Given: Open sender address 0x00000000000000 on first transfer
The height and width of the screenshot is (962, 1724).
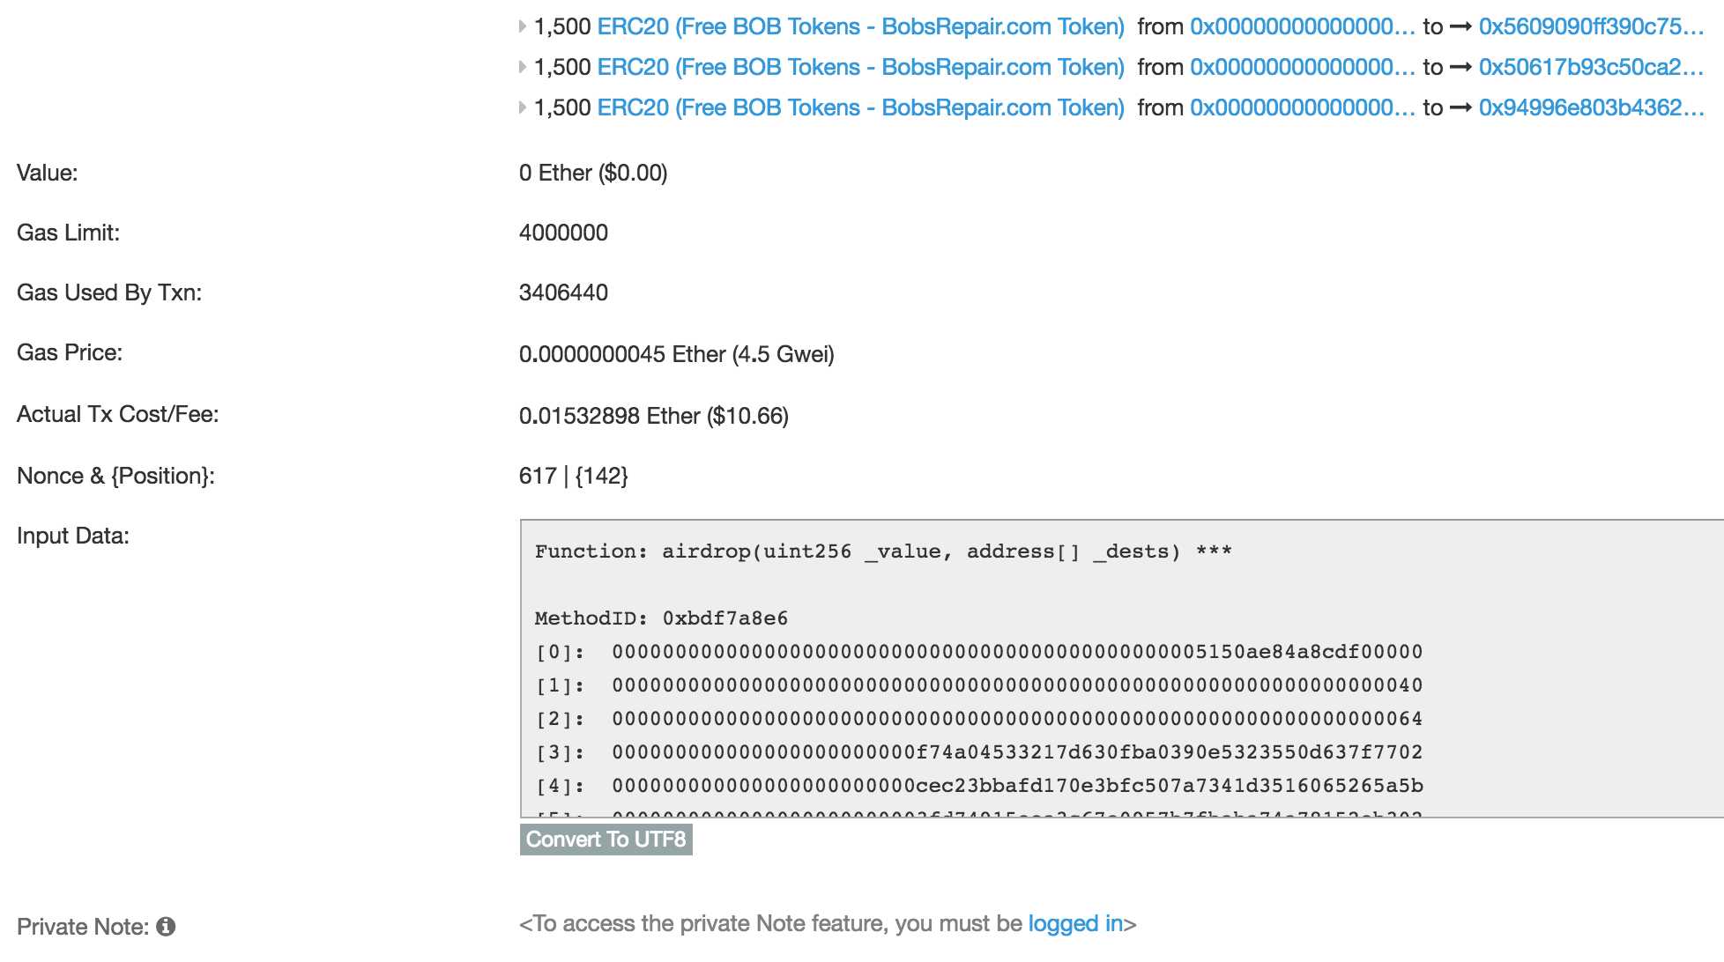Looking at the screenshot, I should coord(1303,26).
